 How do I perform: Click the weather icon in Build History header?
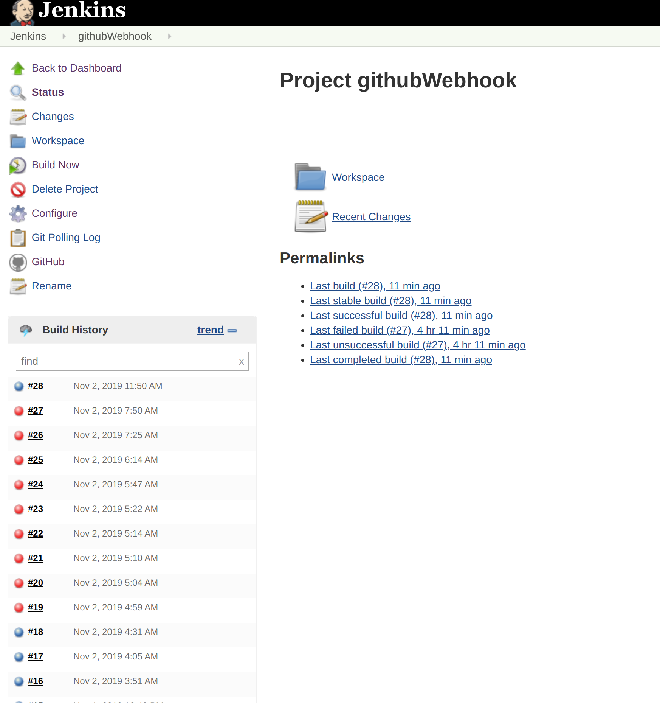click(25, 330)
